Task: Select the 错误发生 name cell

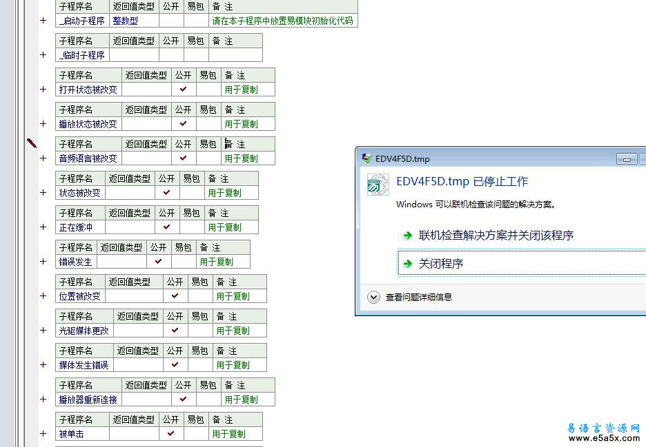Action: 76,262
